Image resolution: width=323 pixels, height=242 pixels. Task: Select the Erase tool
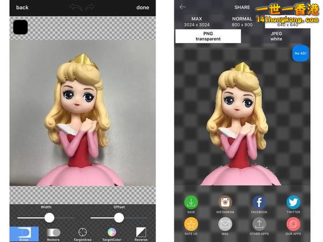tap(24, 233)
